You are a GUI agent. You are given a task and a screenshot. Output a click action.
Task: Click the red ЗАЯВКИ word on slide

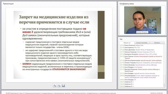coord(27,64)
